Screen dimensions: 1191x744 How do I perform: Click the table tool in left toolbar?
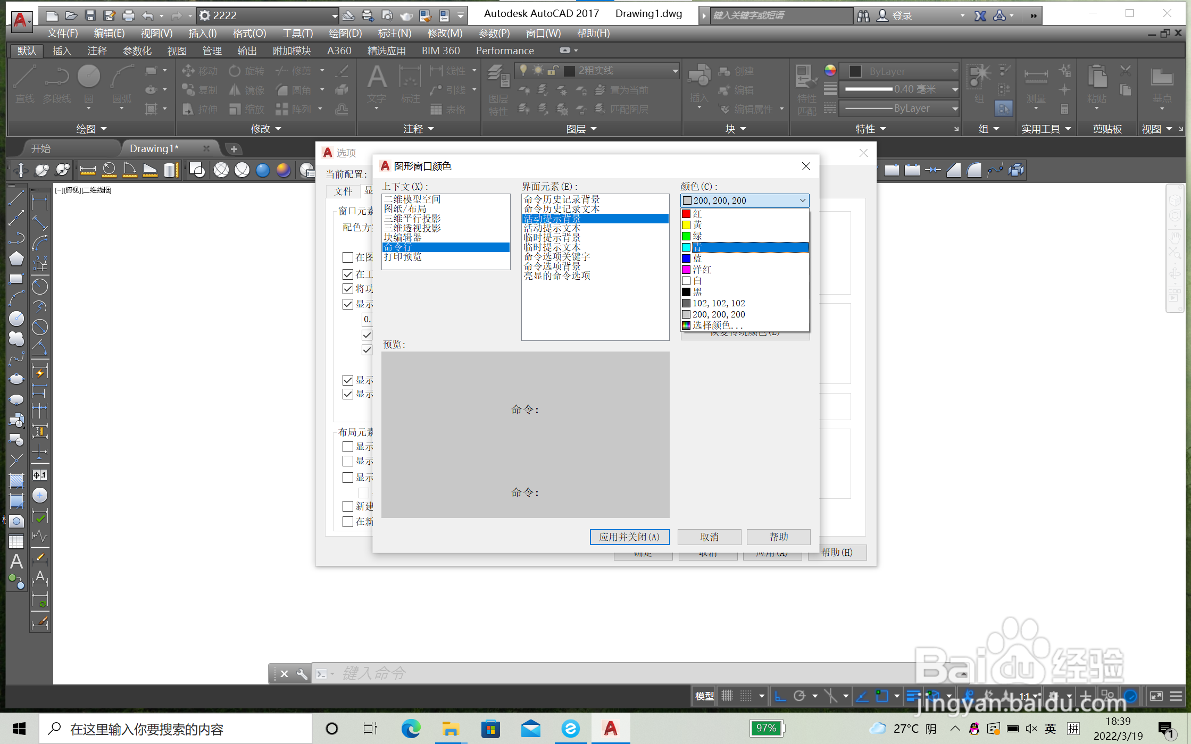[16, 541]
